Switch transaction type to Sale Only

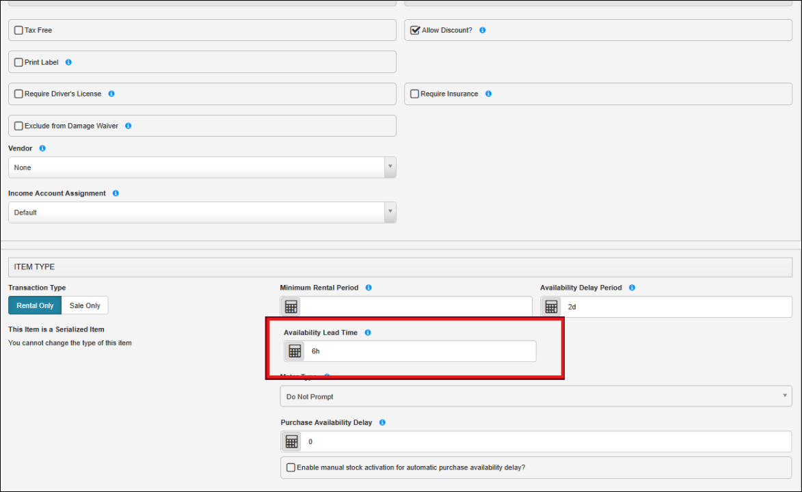[x=85, y=305]
